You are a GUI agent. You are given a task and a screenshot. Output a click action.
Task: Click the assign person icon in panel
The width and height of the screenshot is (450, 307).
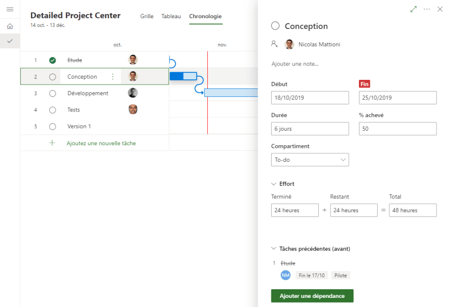[x=275, y=44]
